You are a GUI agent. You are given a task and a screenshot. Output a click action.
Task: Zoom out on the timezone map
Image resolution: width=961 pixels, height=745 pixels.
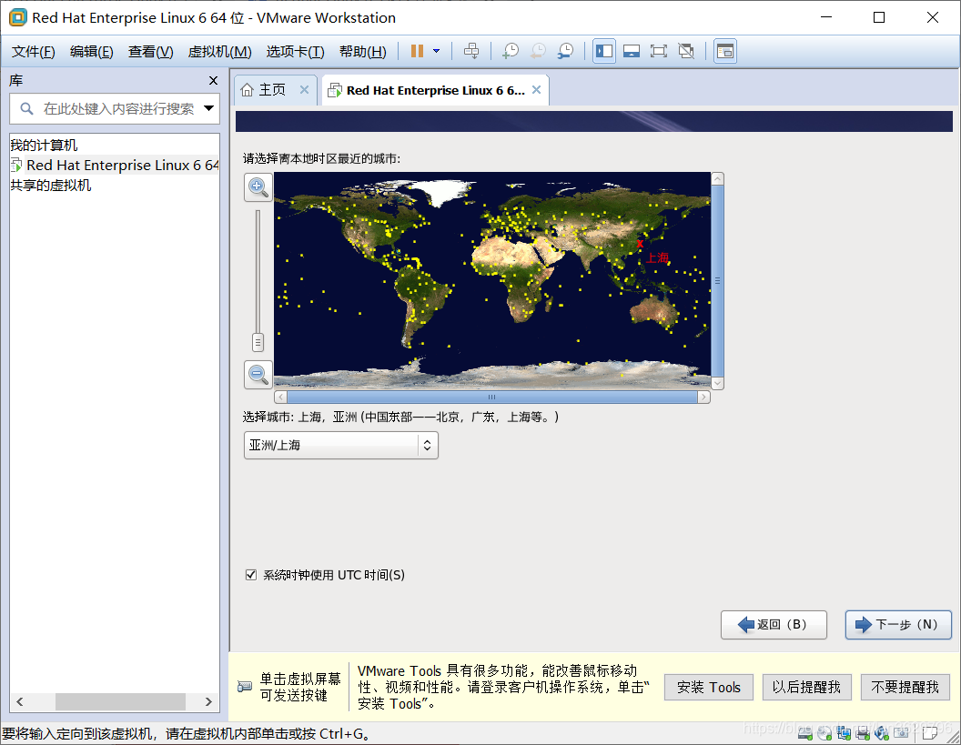point(258,375)
